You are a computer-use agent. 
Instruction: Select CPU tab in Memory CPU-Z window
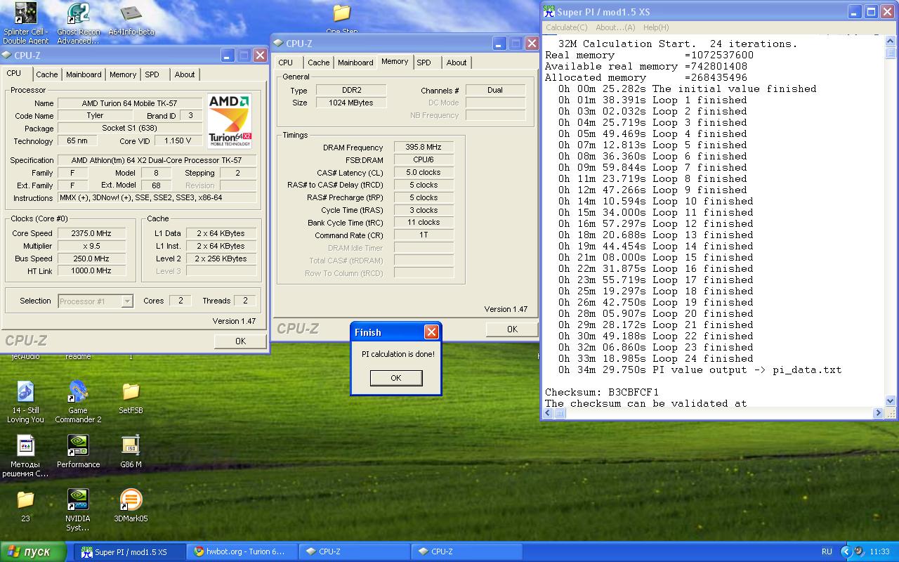pos(286,63)
